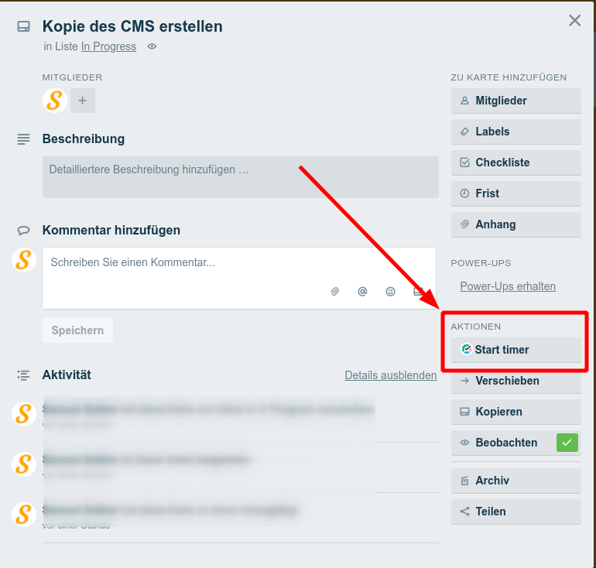This screenshot has height=568, width=596.
Task: Click the avatar beside the comment box
Action: coord(24,260)
